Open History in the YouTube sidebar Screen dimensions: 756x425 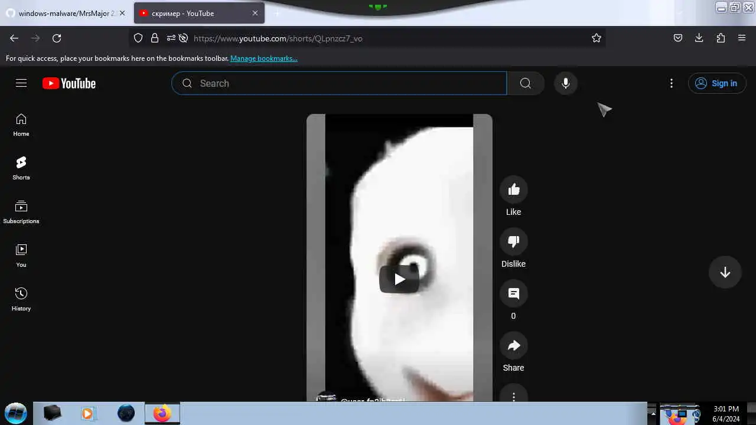point(21,300)
